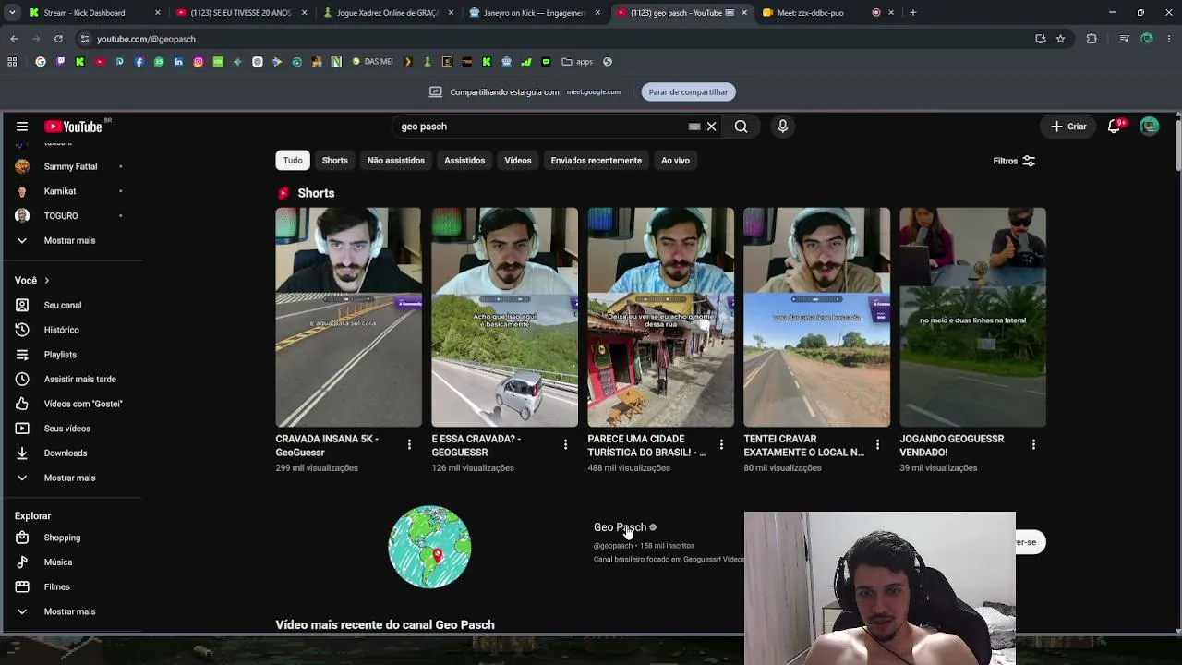
Task: Open Sammy Fattal subscription channel
Action: tap(70, 166)
